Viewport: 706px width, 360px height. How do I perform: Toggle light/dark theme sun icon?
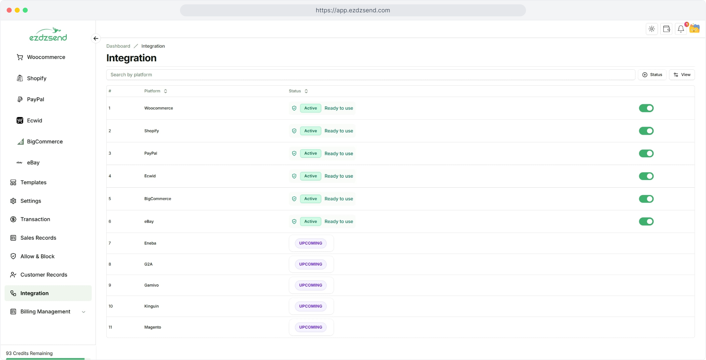pos(652,29)
